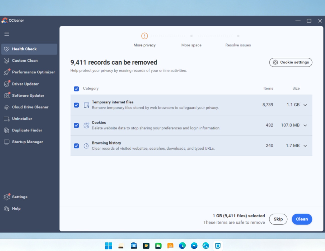Click the Browsing history clock icon
This screenshot has height=251, width=325.
87,146
